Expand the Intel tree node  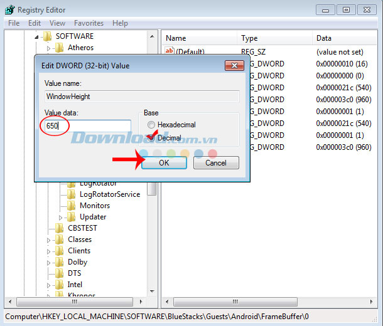click(x=48, y=285)
